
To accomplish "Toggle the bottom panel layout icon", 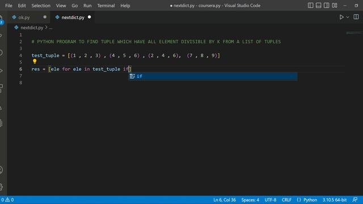I will (318, 5).
